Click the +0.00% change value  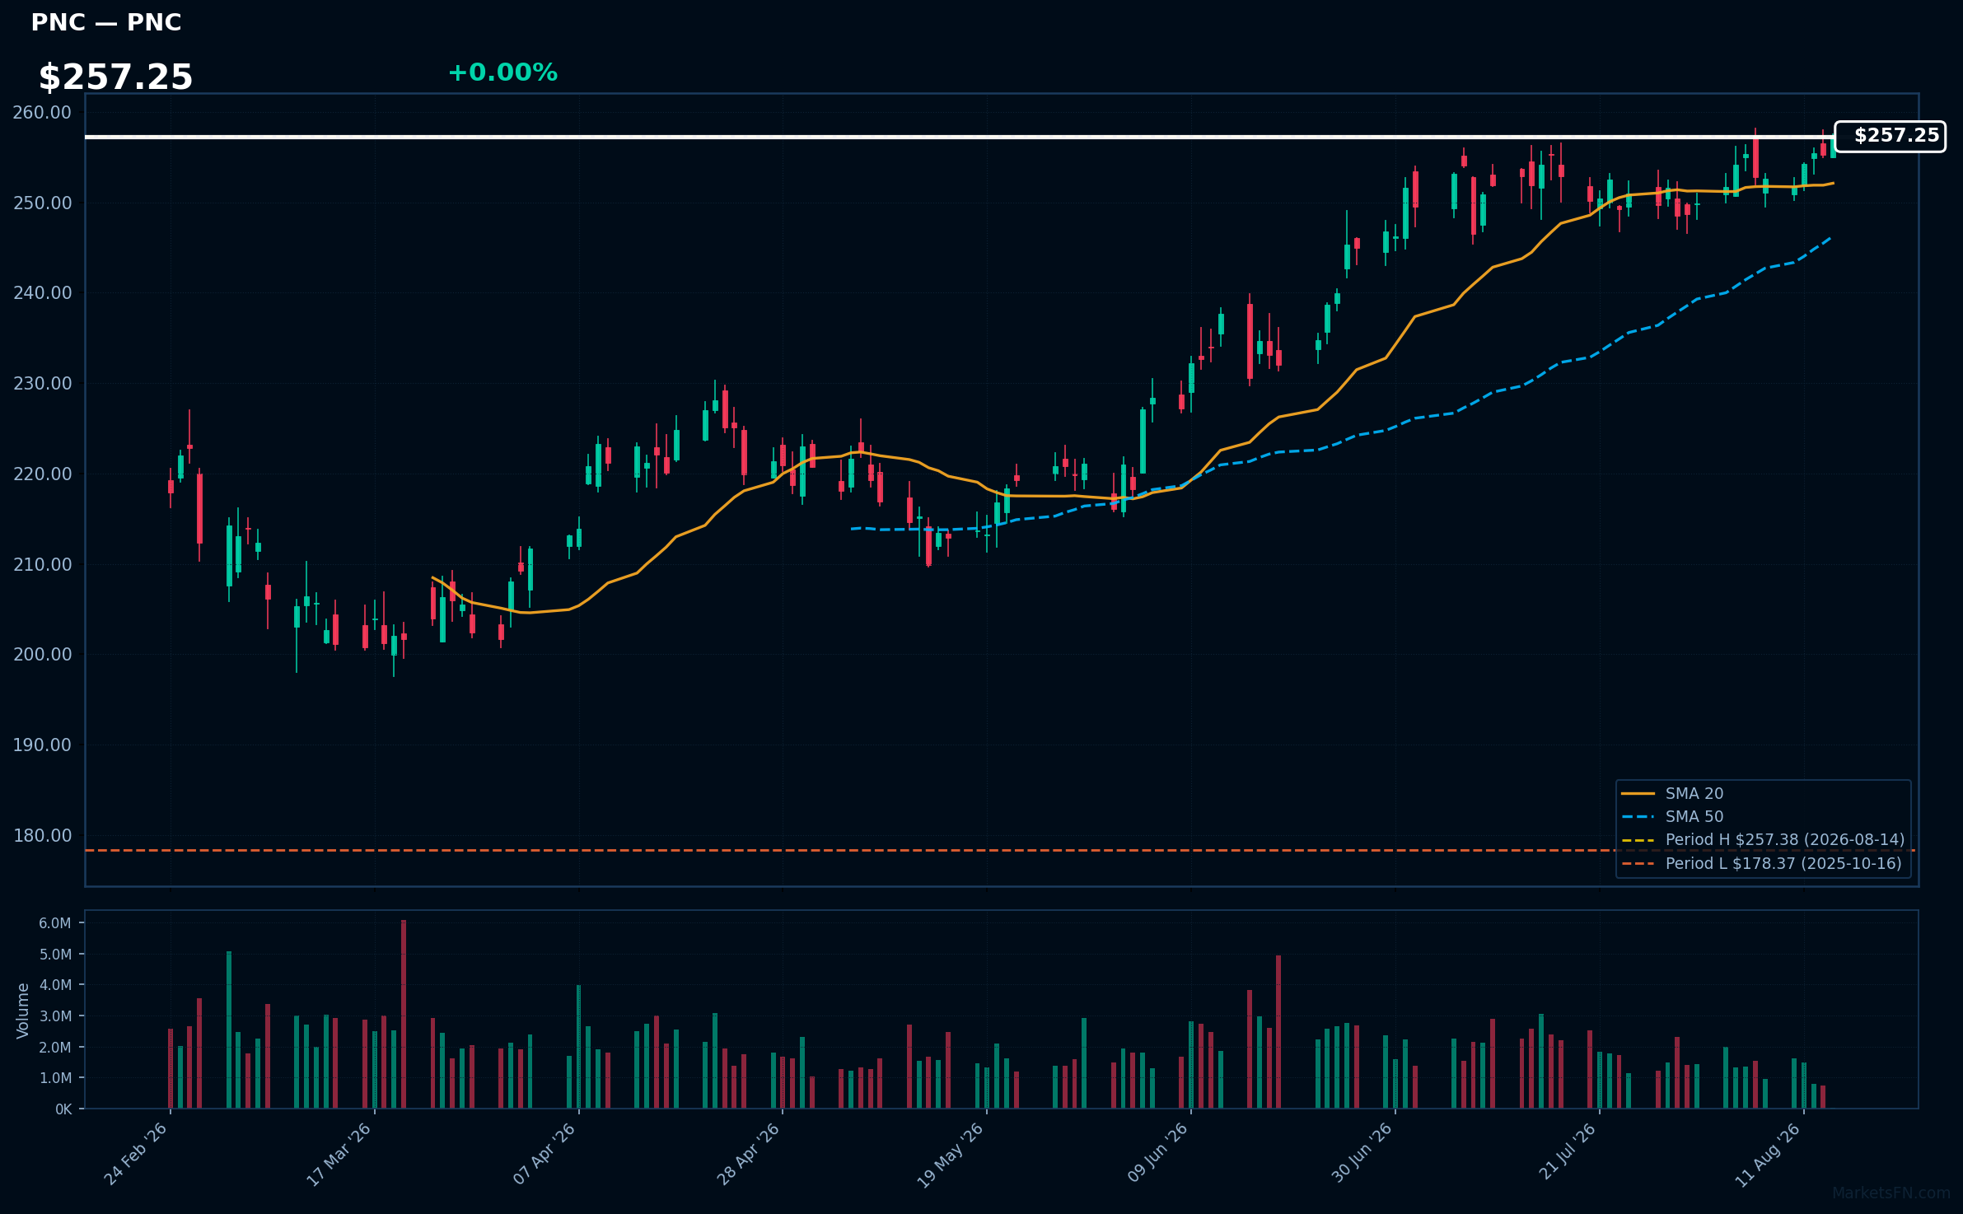(x=502, y=72)
